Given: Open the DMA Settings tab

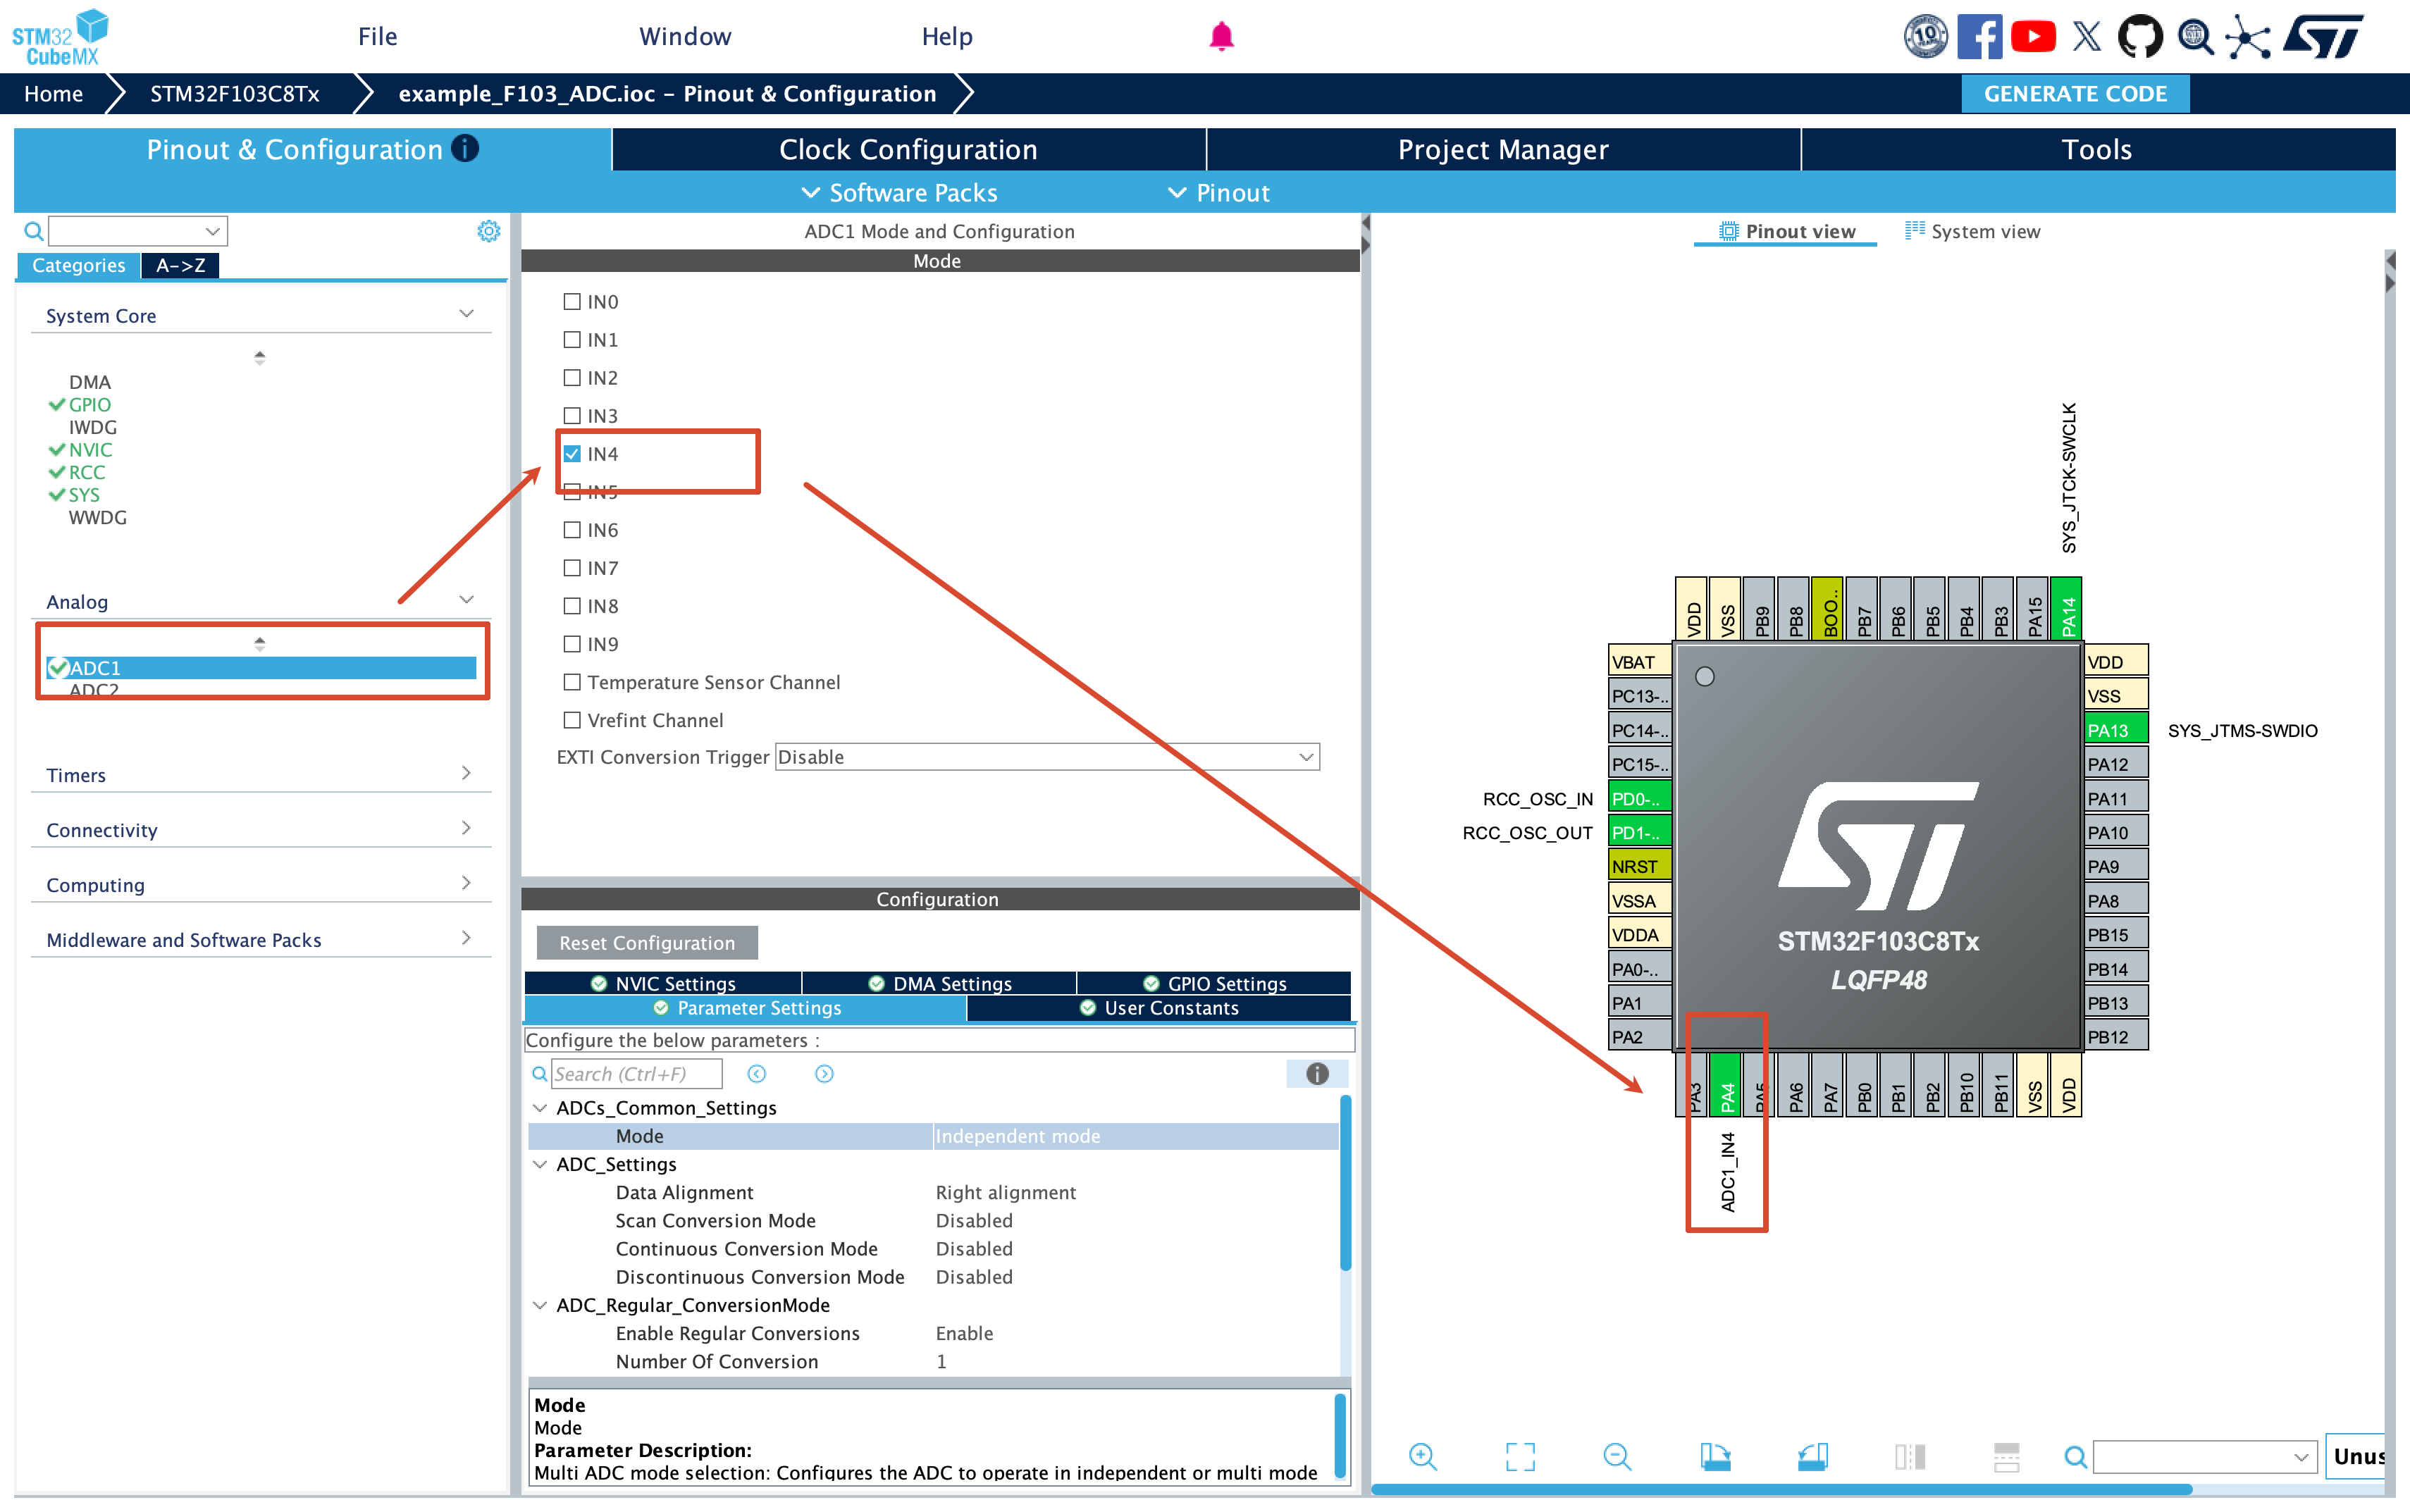Looking at the screenshot, I should point(939,984).
